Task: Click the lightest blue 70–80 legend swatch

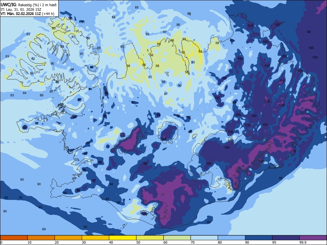Action: click(x=204, y=238)
